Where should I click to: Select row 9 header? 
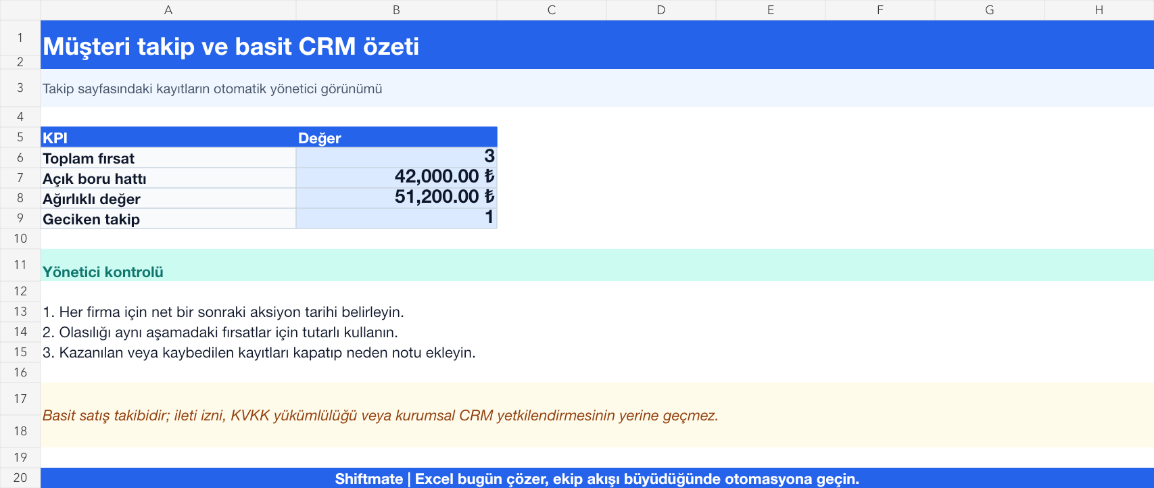[20, 218]
